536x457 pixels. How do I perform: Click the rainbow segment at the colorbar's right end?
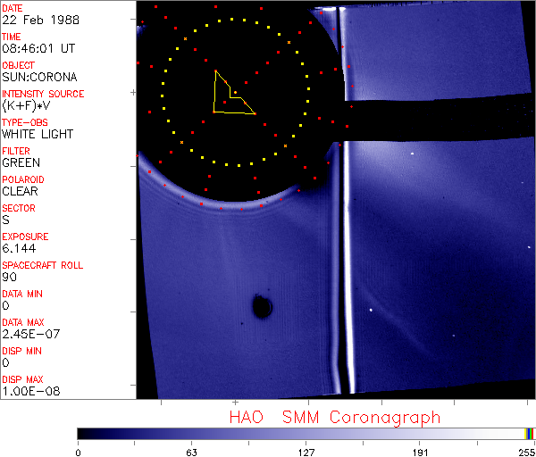pyautogui.click(x=530, y=433)
